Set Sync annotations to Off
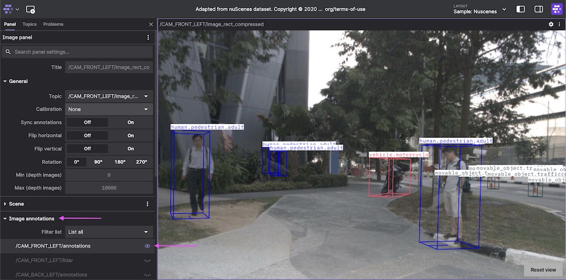This screenshot has height=280, width=566. point(87,122)
